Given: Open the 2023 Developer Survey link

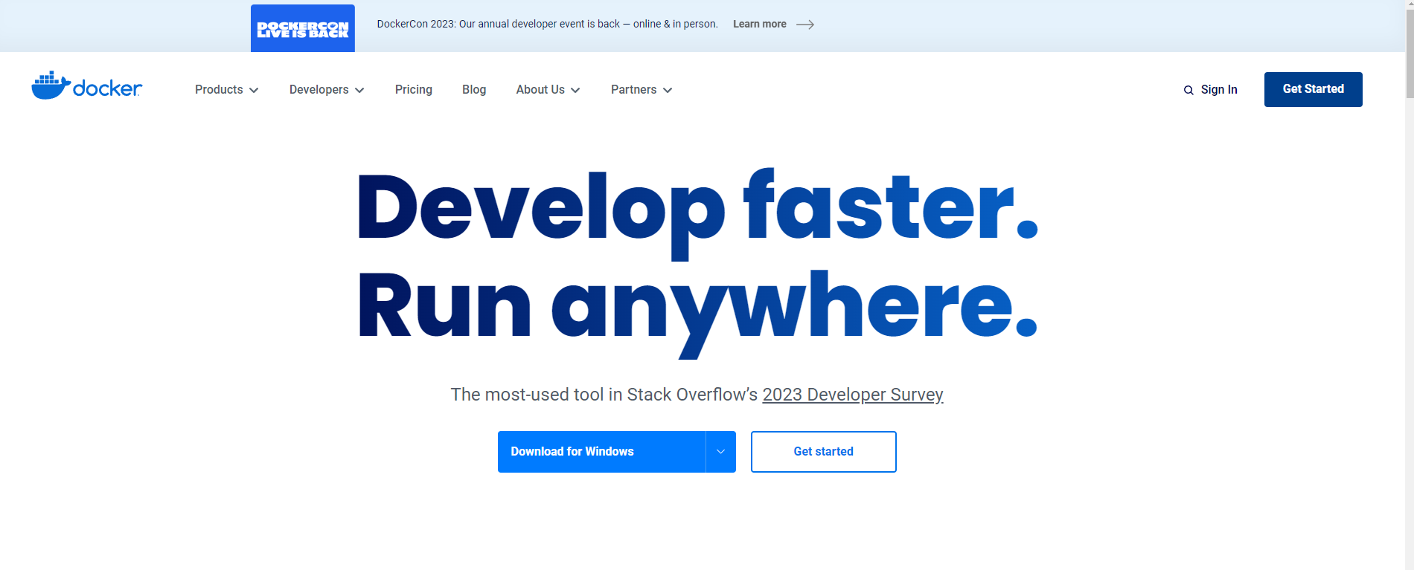Looking at the screenshot, I should [x=853, y=395].
